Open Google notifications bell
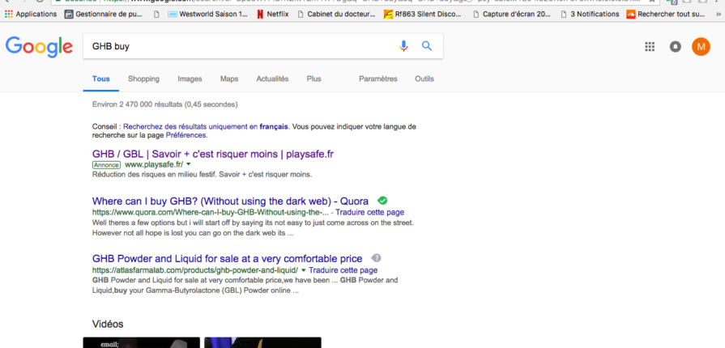Viewport: 725px width, 348px height. (x=675, y=46)
